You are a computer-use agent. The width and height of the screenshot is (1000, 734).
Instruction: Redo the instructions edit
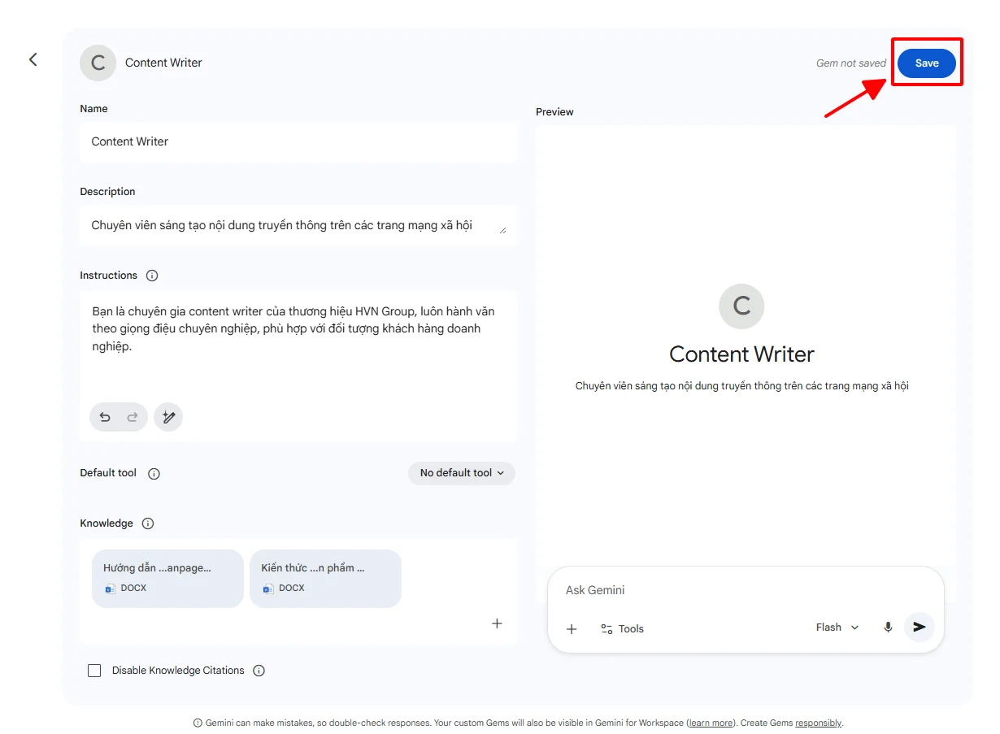133,417
